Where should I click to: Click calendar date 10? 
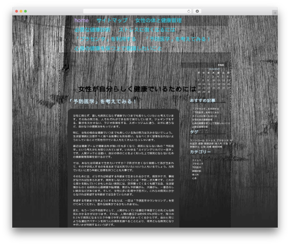[x=214, y=80]
